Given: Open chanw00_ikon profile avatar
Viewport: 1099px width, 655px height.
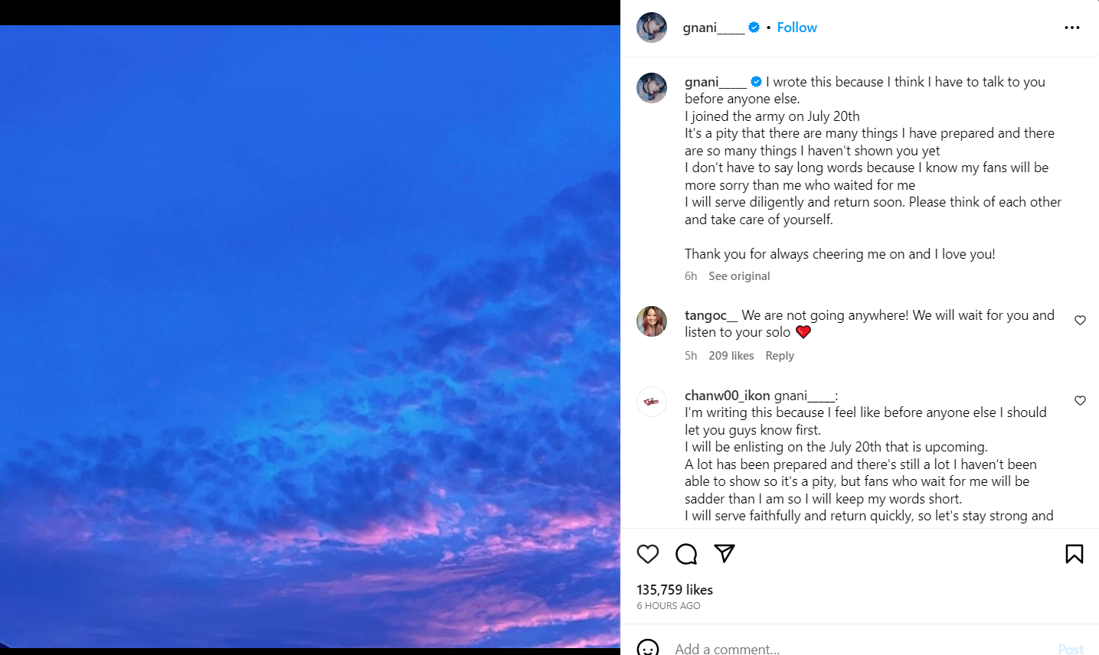Looking at the screenshot, I should (x=652, y=402).
